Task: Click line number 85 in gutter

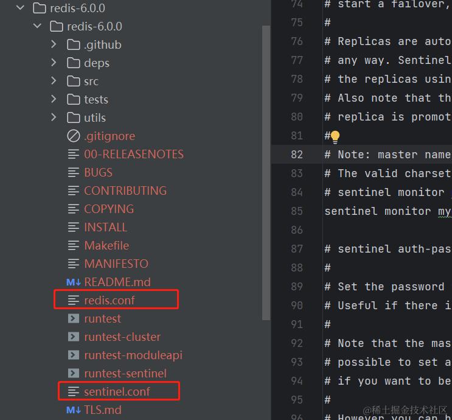Action: [x=297, y=211]
